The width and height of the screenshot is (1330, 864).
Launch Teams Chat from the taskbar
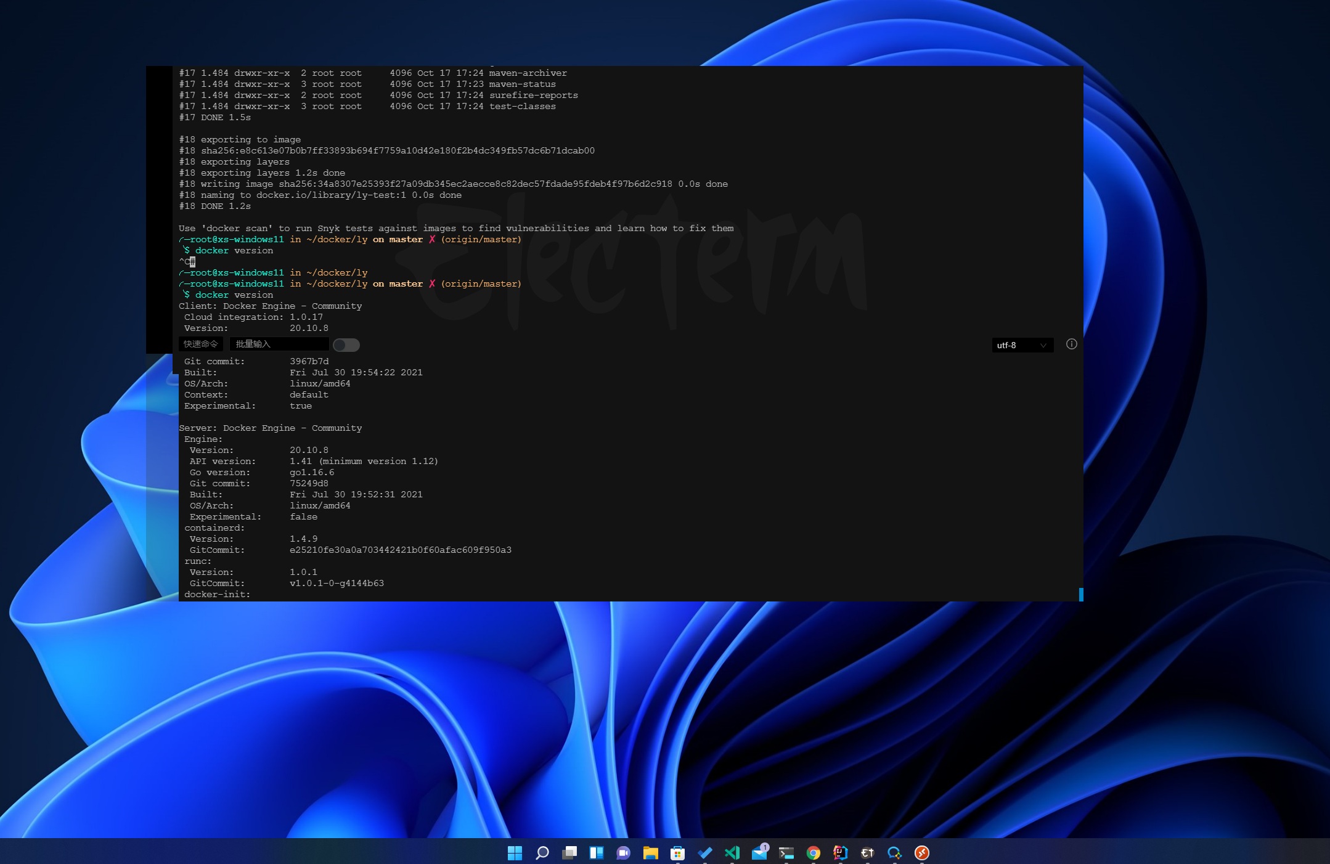(624, 853)
